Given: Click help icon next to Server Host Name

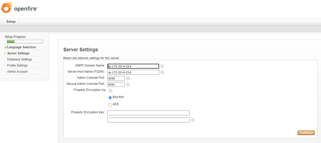Looking at the screenshot, I should (x=162, y=72).
